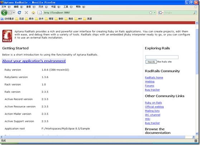Click the RubyGems version value 1.3.6
The width and height of the screenshot is (200, 145).
(x=45, y=77)
